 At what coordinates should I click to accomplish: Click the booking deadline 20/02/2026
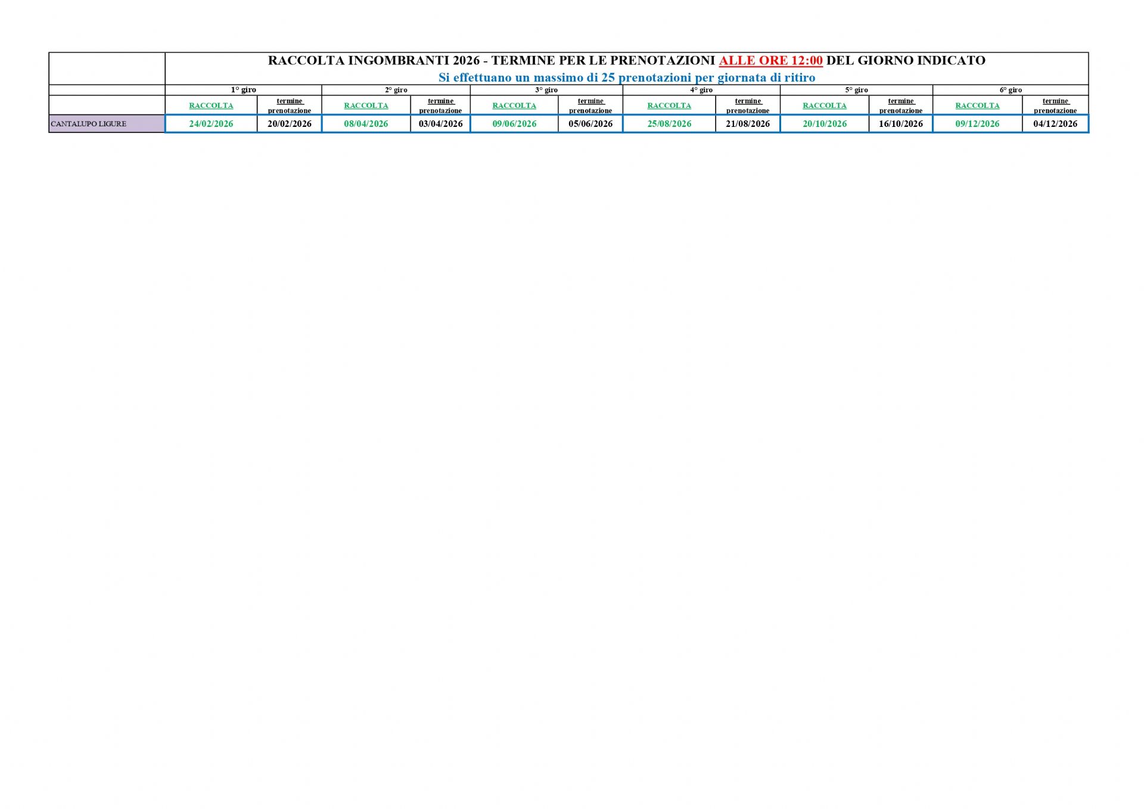point(289,124)
